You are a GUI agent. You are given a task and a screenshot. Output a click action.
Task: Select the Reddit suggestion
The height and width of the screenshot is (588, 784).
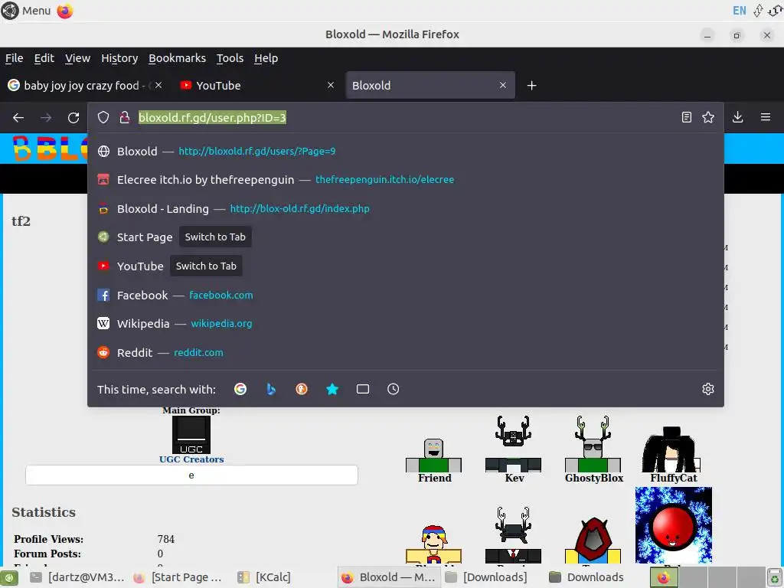(x=406, y=352)
